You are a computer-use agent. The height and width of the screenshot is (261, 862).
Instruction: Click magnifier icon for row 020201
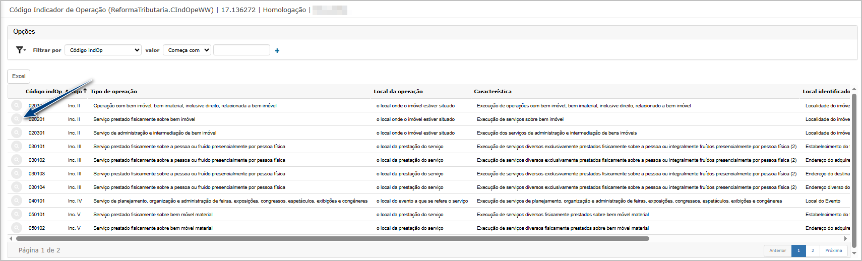pyautogui.click(x=17, y=119)
